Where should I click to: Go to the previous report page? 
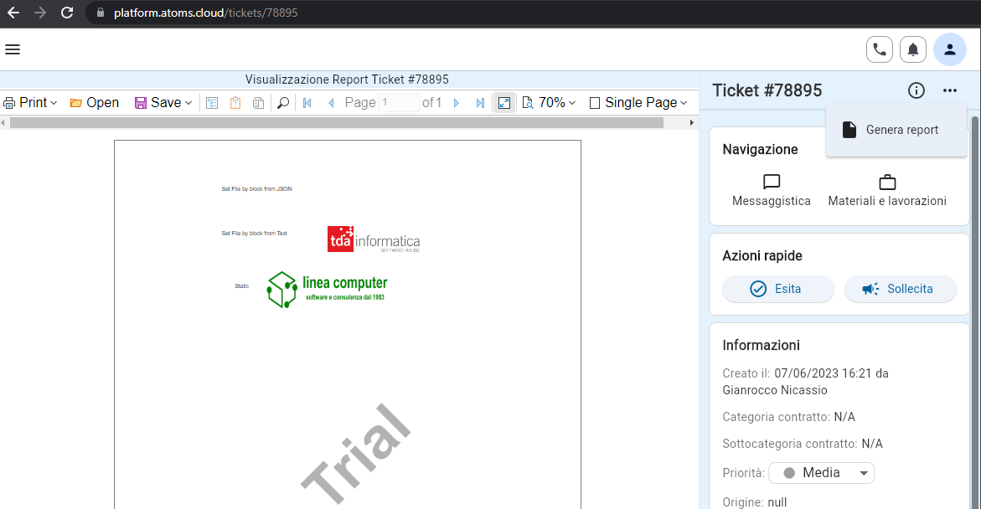click(x=331, y=102)
